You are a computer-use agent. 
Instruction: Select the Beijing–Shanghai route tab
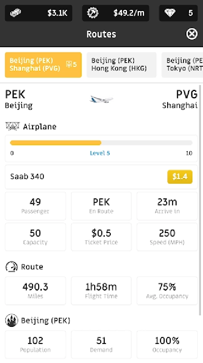tap(43, 65)
